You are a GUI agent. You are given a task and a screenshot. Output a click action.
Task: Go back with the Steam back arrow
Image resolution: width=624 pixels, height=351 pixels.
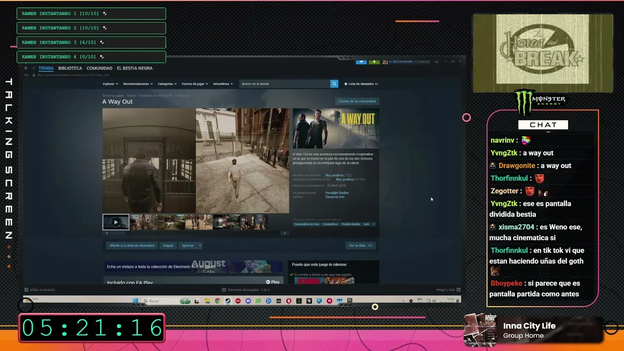click(x=26, y=68)
